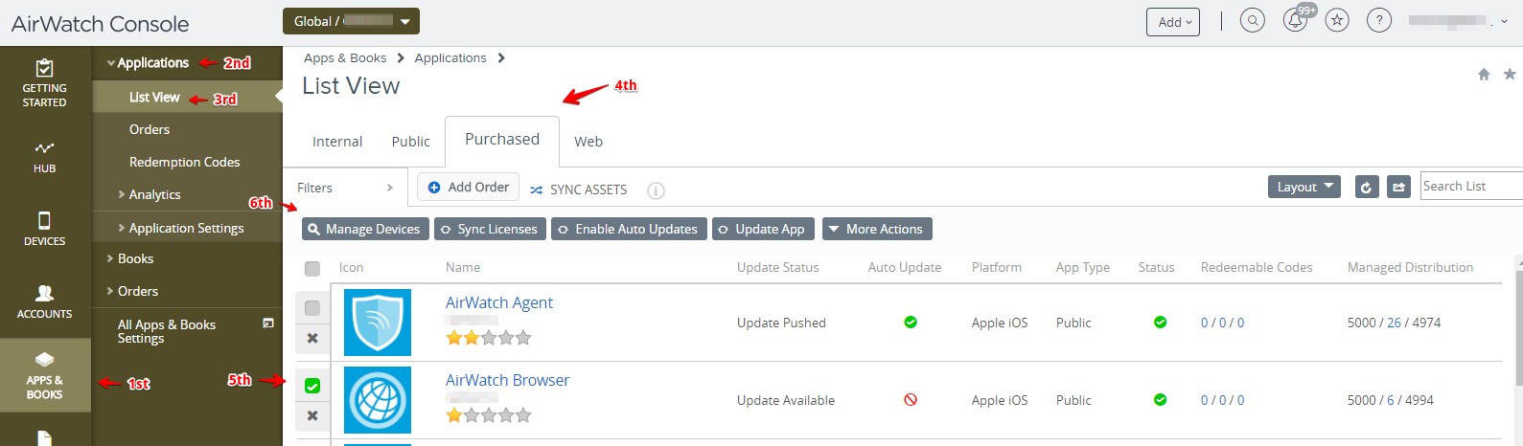
Task: Uncheck the AirWatch Browser row checkbox
Action: coord(312,386)
